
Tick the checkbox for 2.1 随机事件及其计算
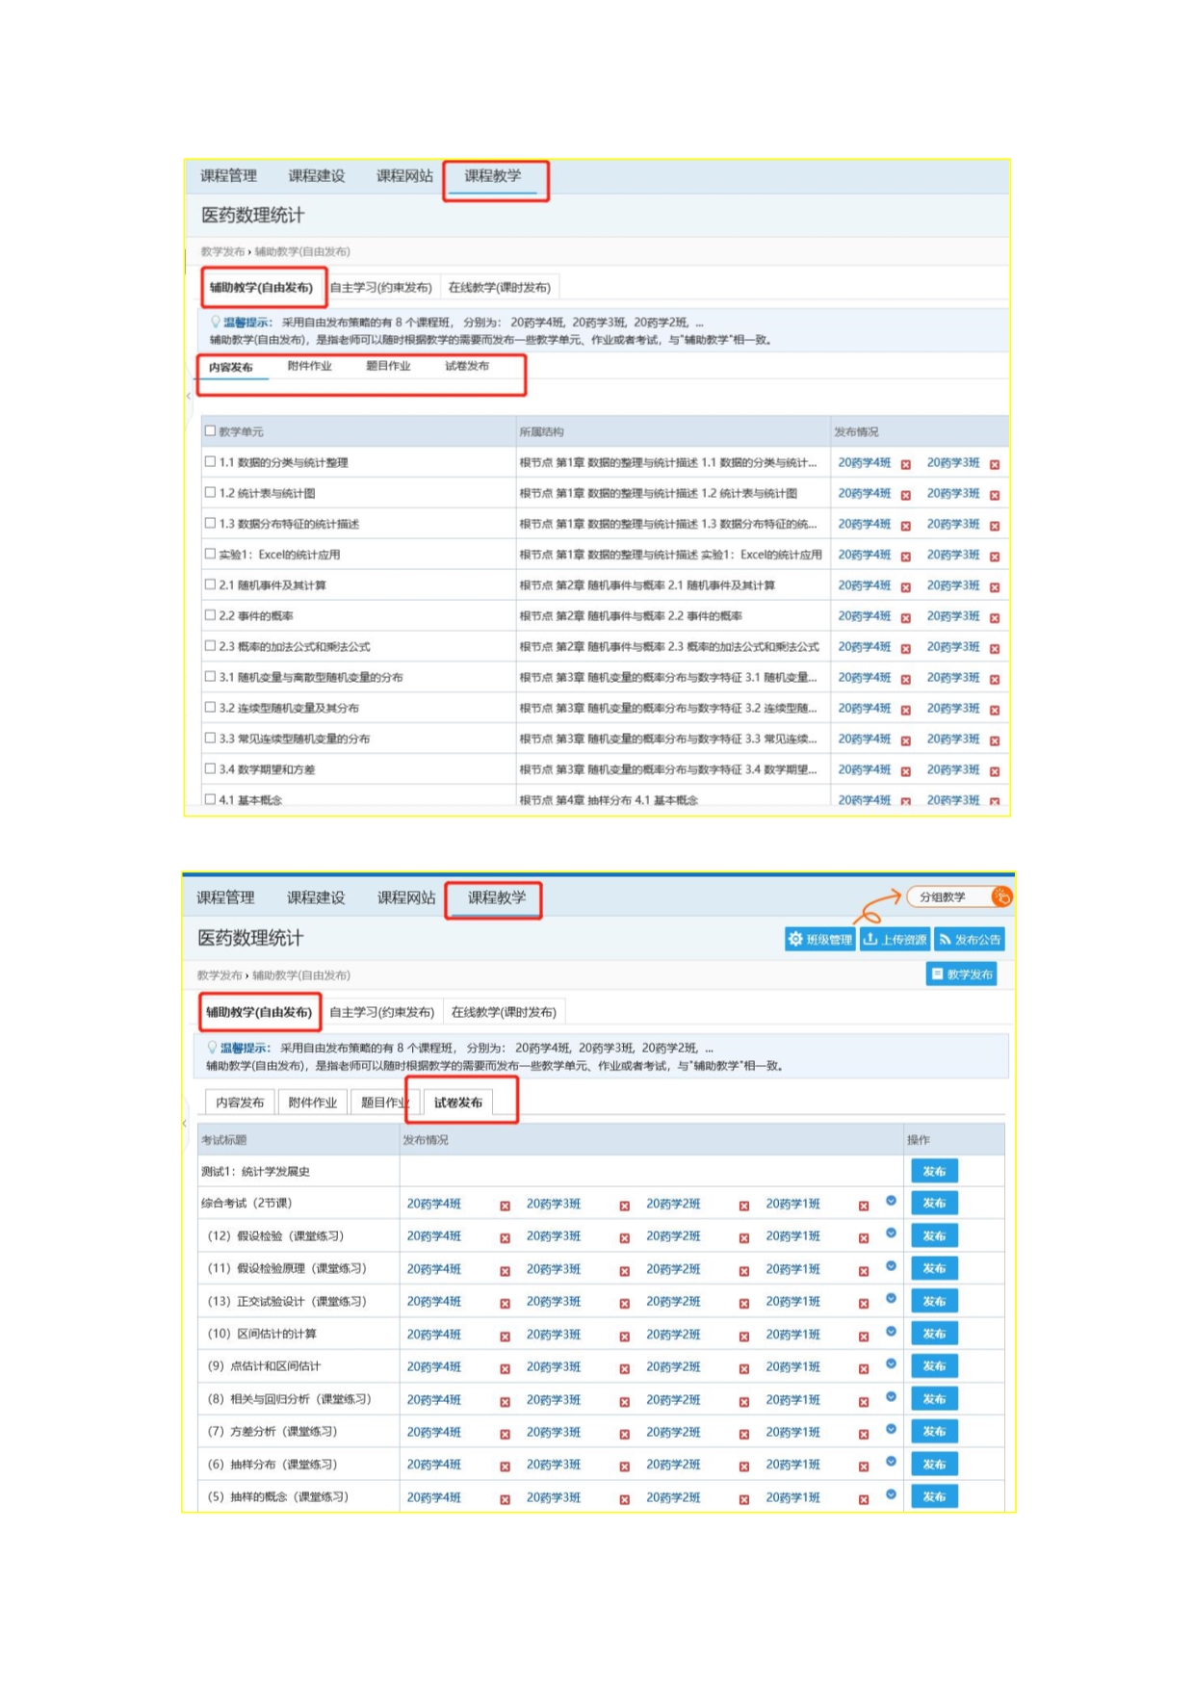point(210,584)
